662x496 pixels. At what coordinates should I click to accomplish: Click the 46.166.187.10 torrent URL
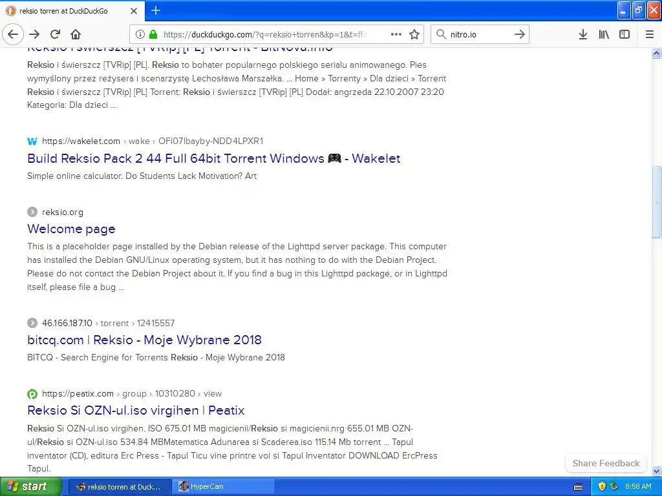[108, 323]
